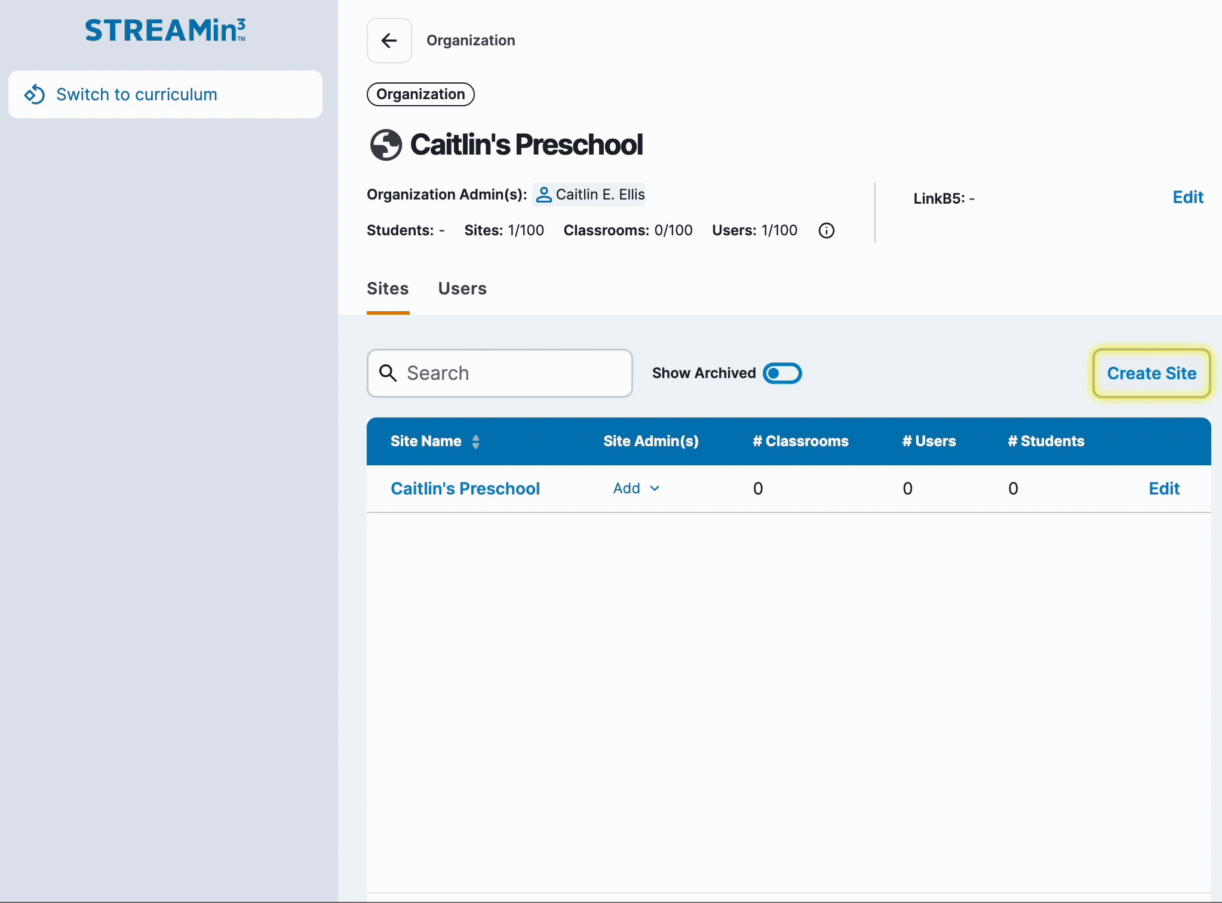Click the back arrow button
The height and width of the screenshot is (903, 1222).
click(x=389, y=41)
